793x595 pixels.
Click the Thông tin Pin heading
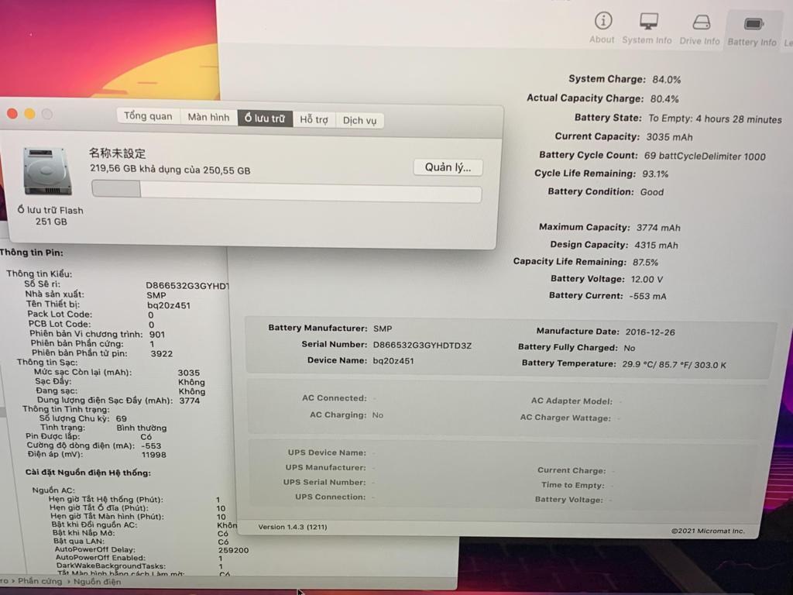[x=32, y=253]
